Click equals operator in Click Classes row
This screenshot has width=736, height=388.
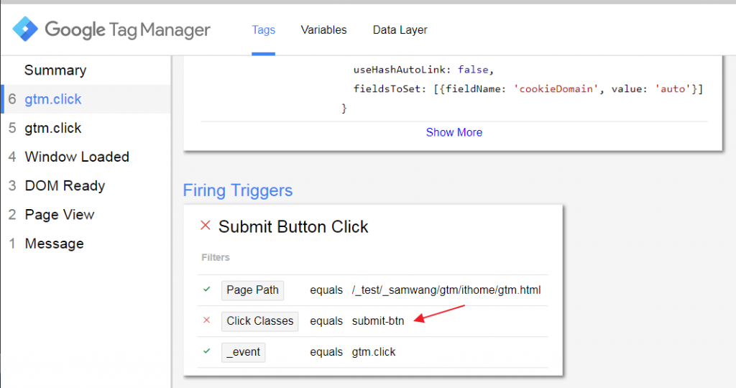pyautogui.click(x=326, y=321)
